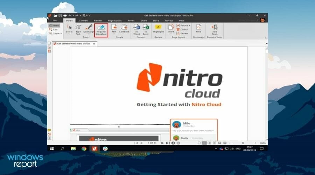This screenshot has height=175, width=315.
Task: Select the Get Started With Nitro Cloud tab
Action: point(73,44)
